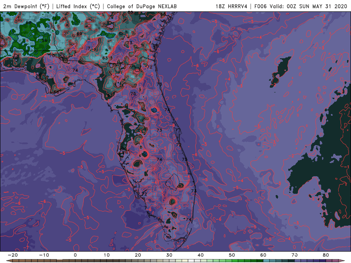351x263 pixels.
Task: Click the '20' colorbar tick label
Action: click(138, 255)
